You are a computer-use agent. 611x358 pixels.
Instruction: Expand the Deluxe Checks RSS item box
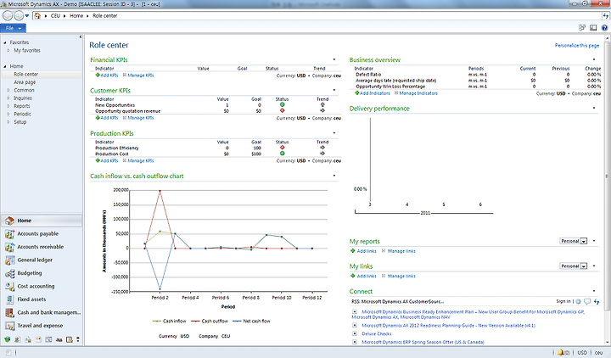(x=355, y=334)
